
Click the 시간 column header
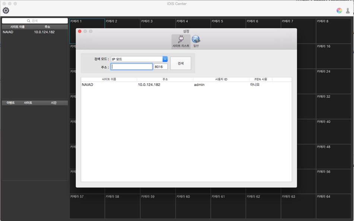point(54,103)
